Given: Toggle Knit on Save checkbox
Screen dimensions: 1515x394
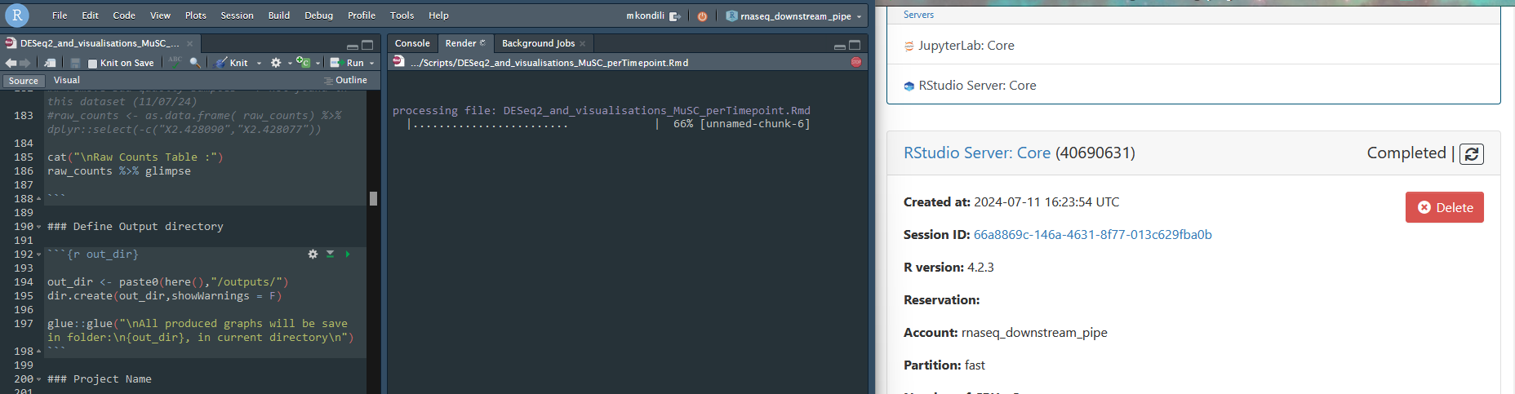Looking at the screenshot, I should [92, 63].
